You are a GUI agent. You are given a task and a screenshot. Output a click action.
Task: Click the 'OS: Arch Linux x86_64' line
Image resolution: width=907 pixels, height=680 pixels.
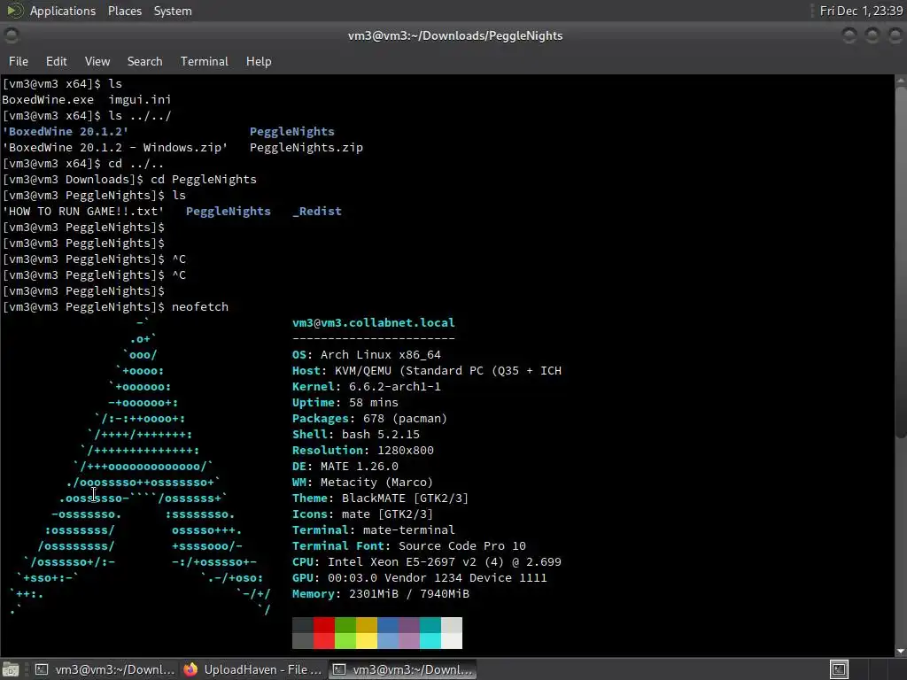(x=366, y=354)
